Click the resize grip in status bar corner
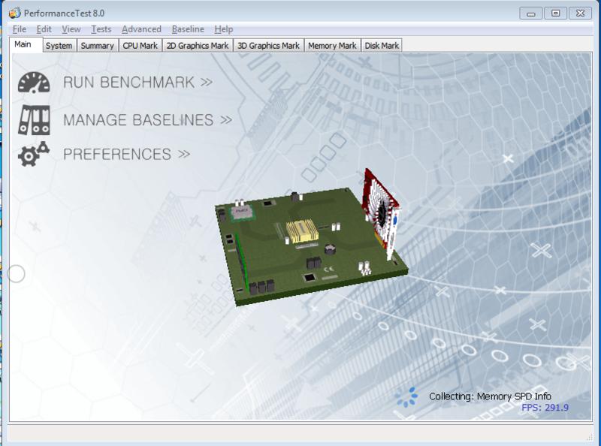Viewport: 601px width, 446px height. click(x=589, y=437)
